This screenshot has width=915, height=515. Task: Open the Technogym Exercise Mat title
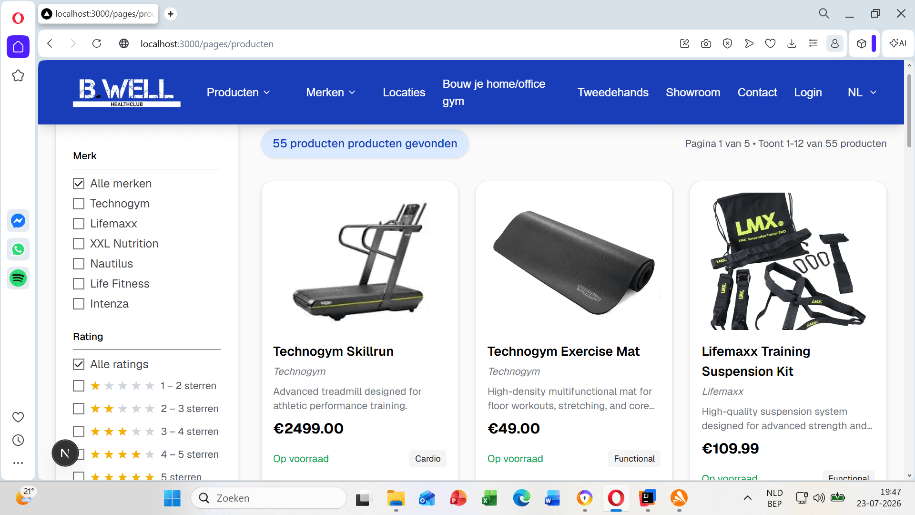(563, 351)
